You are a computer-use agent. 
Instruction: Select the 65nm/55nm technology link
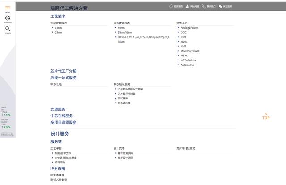pos(125,32)
